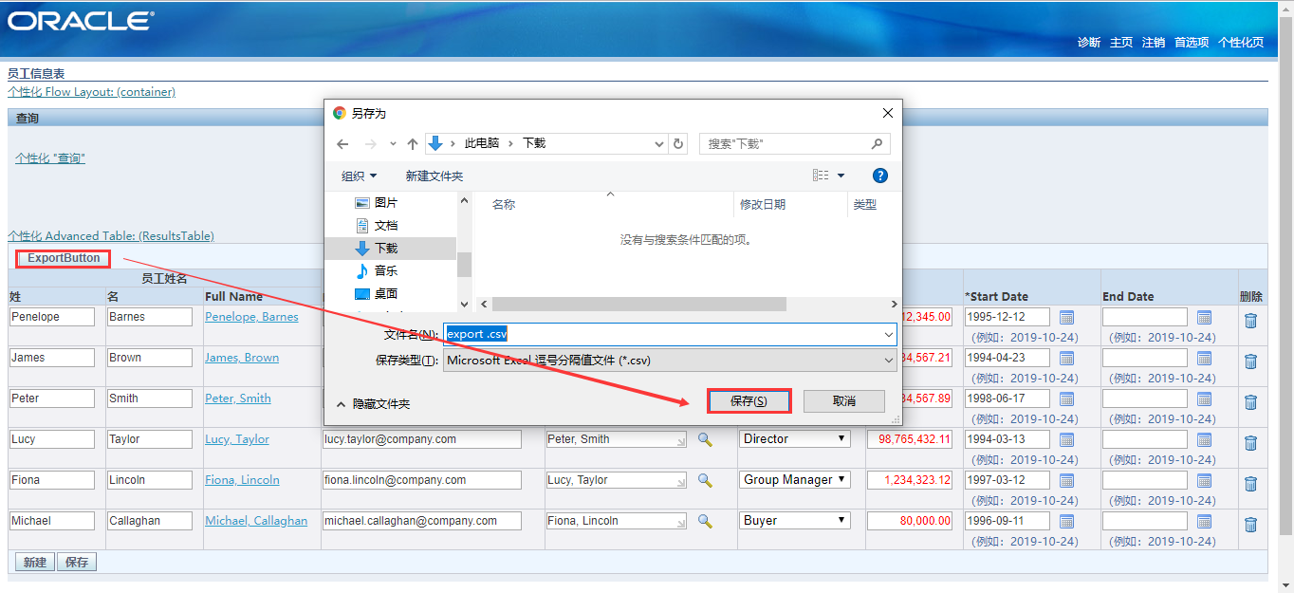Viewport: 1294px width, 593px height.
Task: Open start date calendar for 1997-03-12
Action: [x=1066, y=480]
